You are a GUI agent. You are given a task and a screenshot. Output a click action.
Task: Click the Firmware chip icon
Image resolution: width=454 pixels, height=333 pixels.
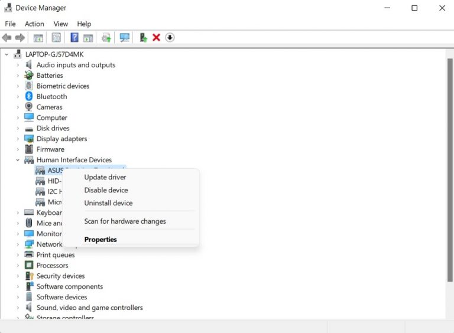[29, 149]
